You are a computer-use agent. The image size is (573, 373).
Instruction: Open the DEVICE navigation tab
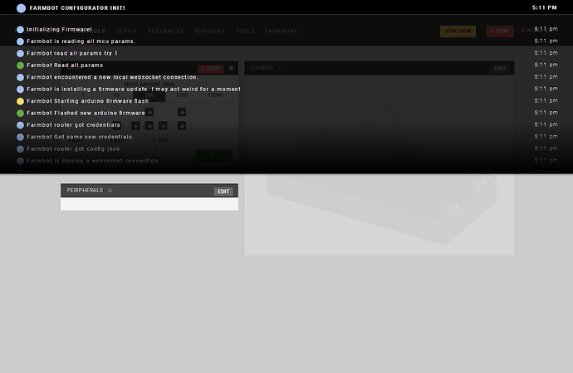126,31
